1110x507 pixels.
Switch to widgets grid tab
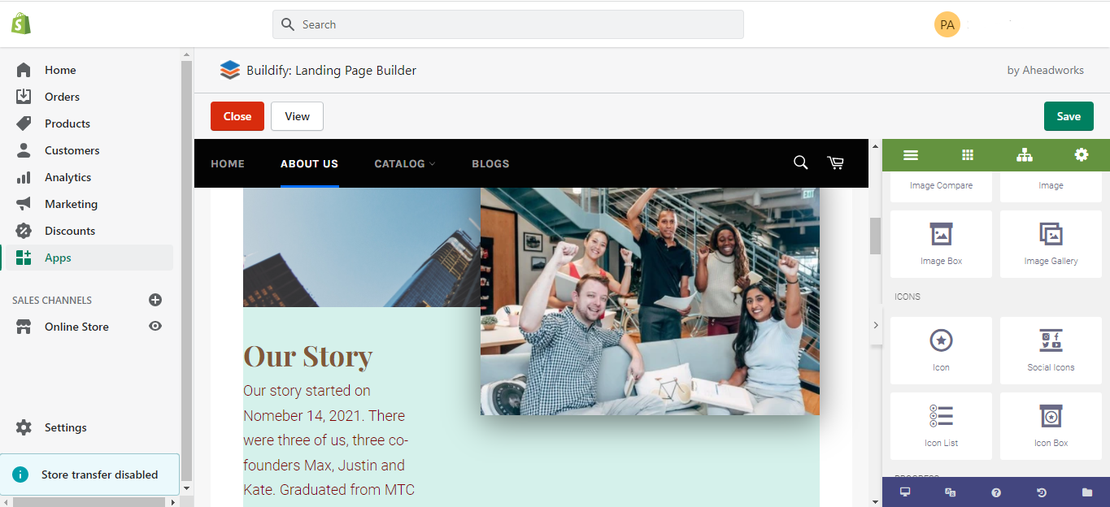click(968, 154)
